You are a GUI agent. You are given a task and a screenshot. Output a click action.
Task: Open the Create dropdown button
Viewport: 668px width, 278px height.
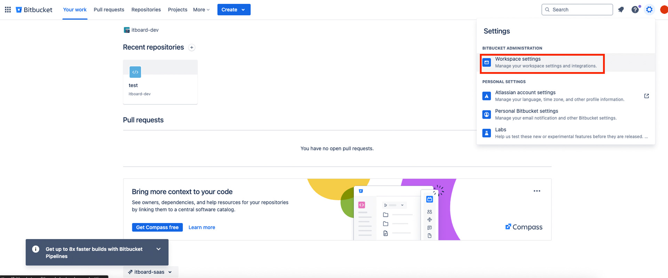pos(234,10)
